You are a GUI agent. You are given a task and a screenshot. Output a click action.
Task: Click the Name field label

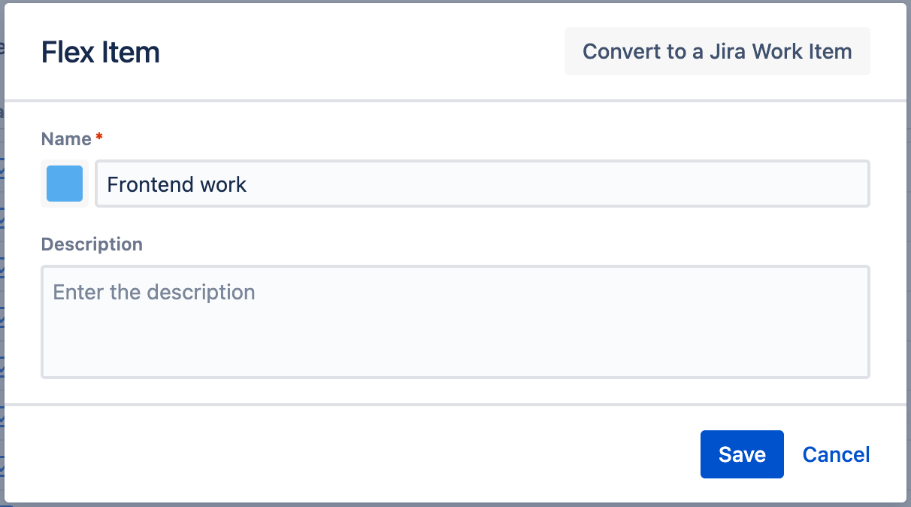pos(66,138)
